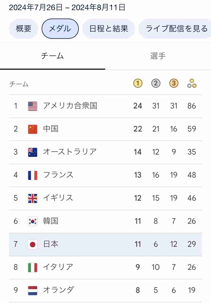Click the bronze medal column icon
The width and height of the screenshot is (211, 303).
pos(174,83)
